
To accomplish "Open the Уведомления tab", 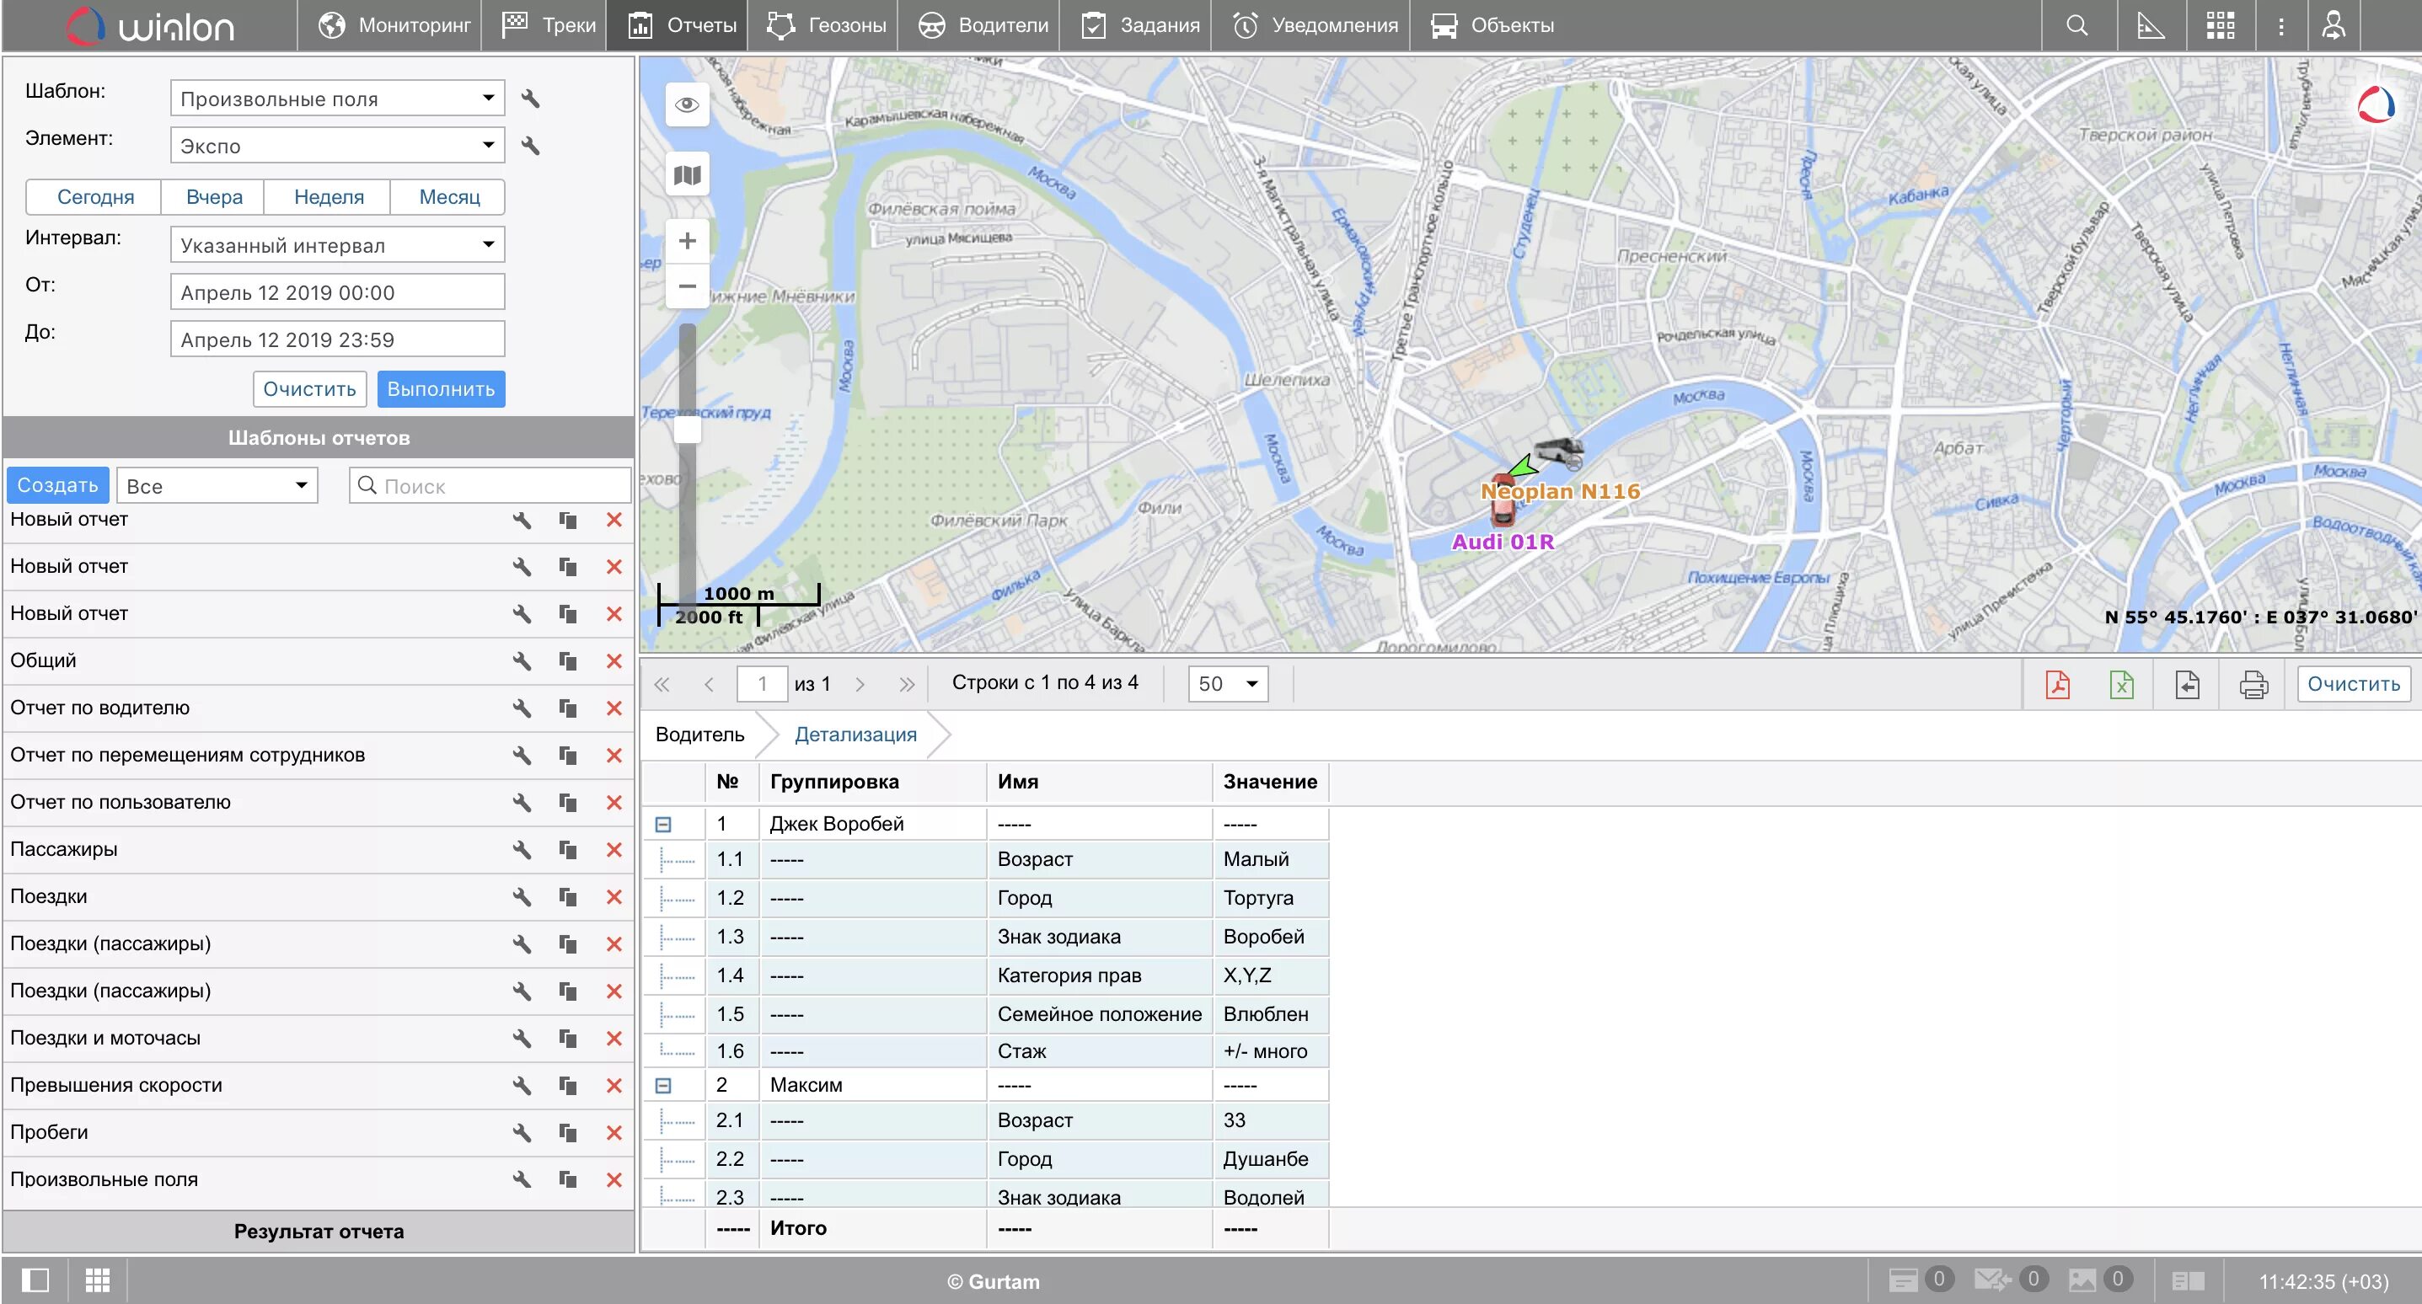I will [x=1315, y=25].
